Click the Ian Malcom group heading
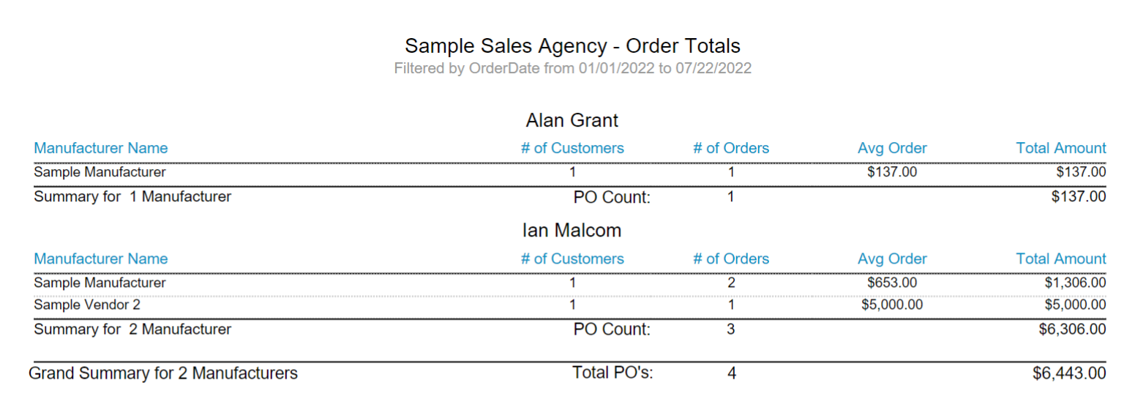Viewport: 1146px width, 394px height. (x=572, y=230)
